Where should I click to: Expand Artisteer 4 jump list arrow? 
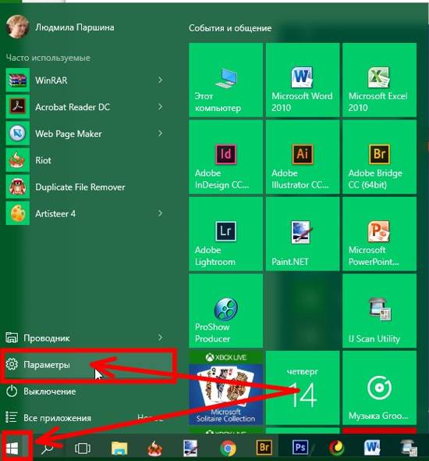[x=160, y=213]
